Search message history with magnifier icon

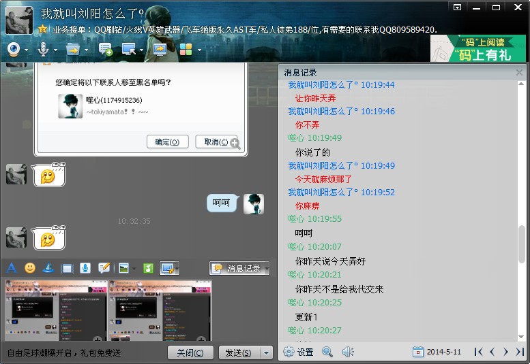[x=327, y=352]
